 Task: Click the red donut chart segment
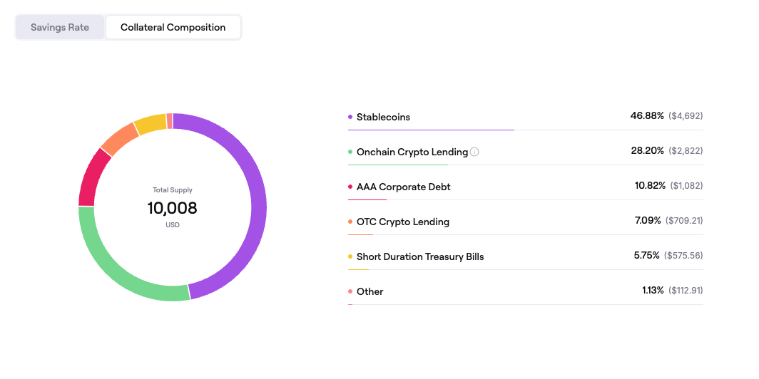pyautogui.click(x=92, y=178)
